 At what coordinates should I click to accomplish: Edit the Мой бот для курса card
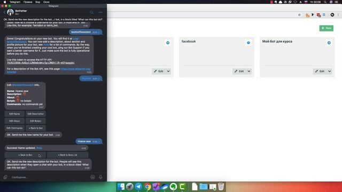click(x=320, y=71)
